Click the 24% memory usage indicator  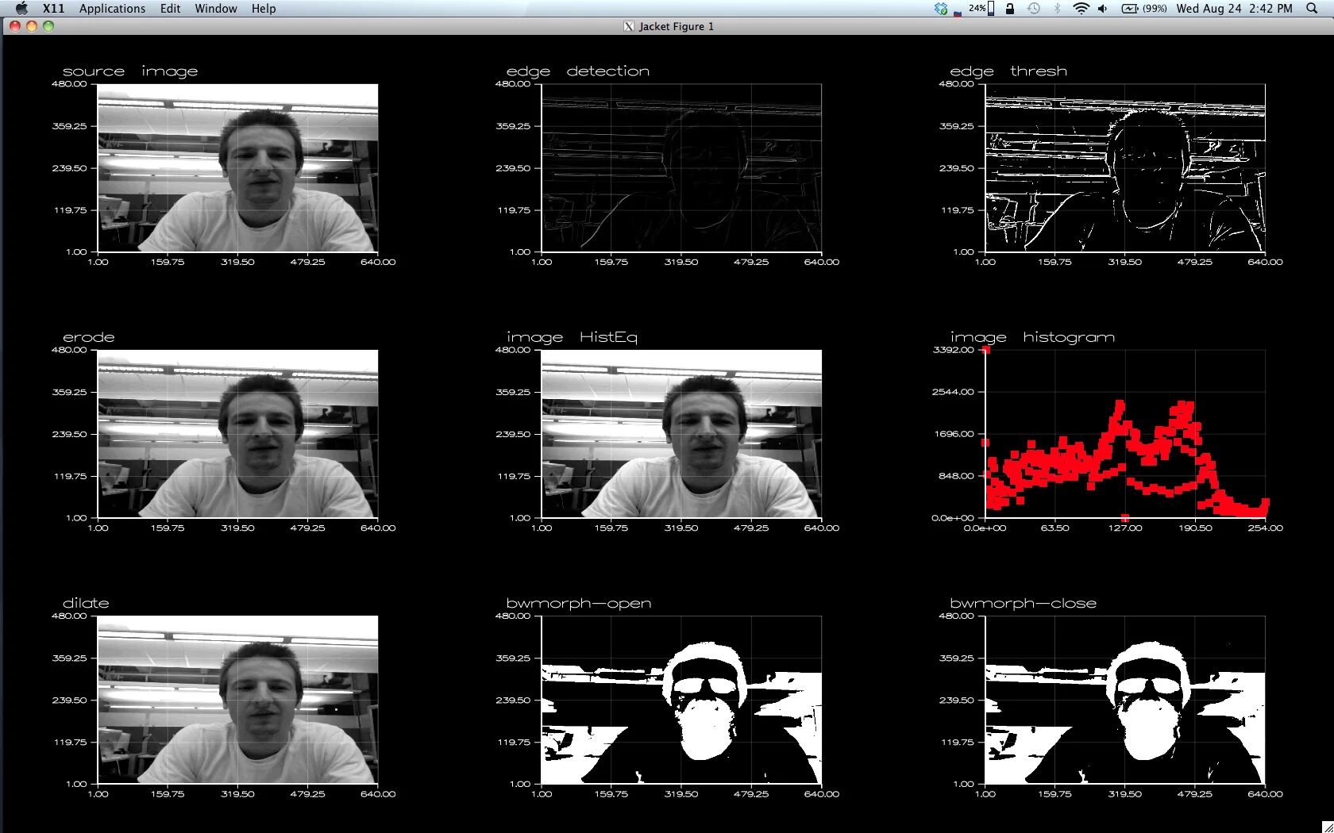pos(981,9)
